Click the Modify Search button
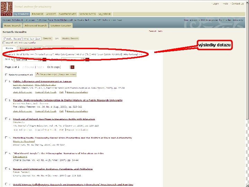249x187 pixels. [70, 38]
